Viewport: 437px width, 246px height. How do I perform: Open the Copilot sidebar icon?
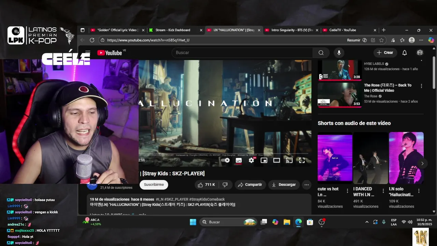click(431, 40)
